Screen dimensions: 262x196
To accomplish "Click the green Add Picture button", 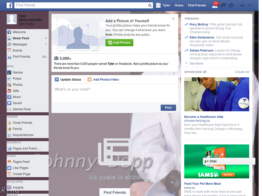I will 119,43.
